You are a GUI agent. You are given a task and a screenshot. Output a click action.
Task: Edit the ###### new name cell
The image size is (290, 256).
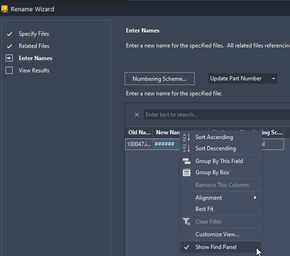[x=166, y=144]
